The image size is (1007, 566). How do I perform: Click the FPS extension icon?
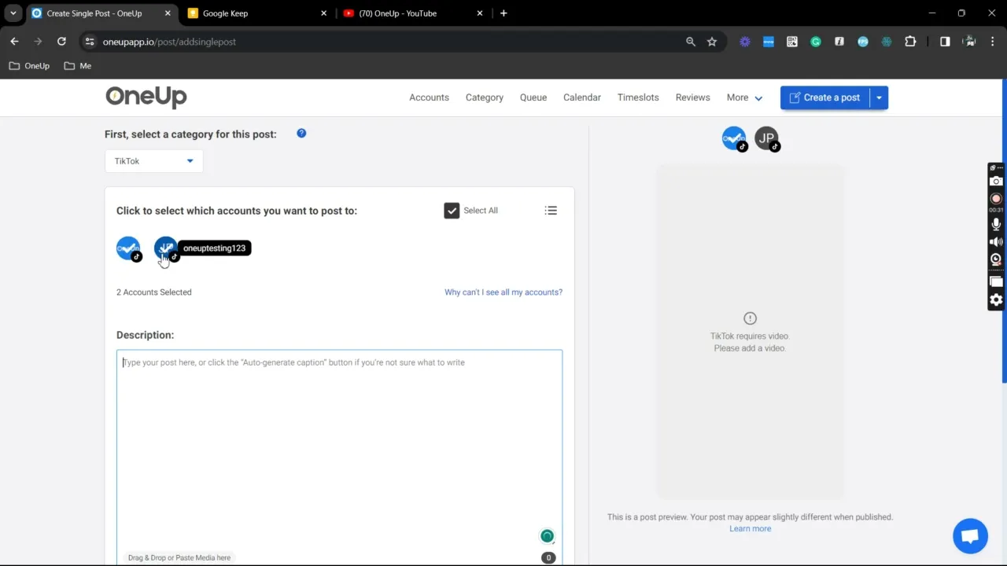(863, 42)
